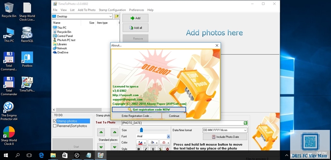Image resolution: width=331 pixels, height=160 pixels.
Task: Open File Explorer from taskbar
Action: pos(53,155)
